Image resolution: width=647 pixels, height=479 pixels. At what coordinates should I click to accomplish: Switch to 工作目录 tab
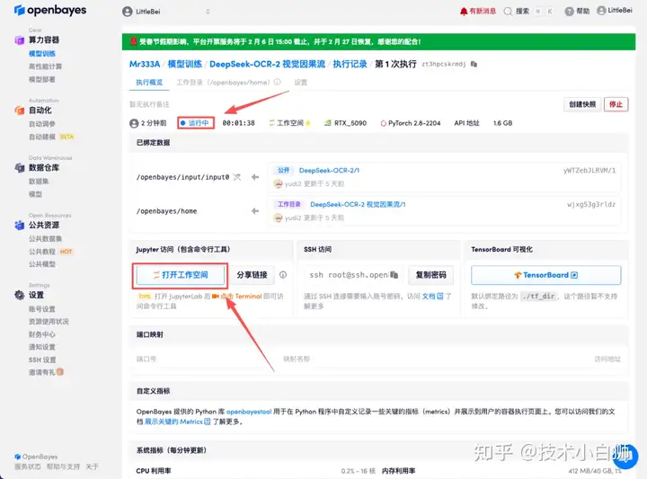click(x=223, y=82)
